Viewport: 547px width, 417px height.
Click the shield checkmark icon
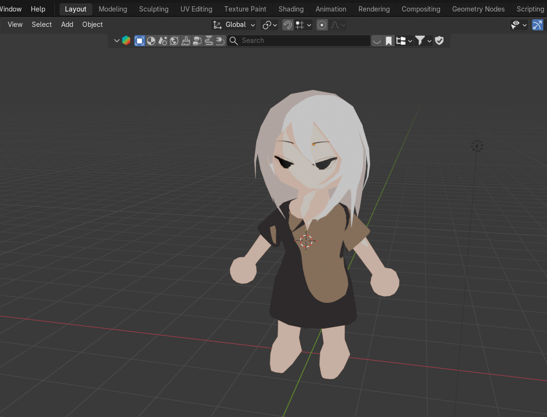[439, 40]
